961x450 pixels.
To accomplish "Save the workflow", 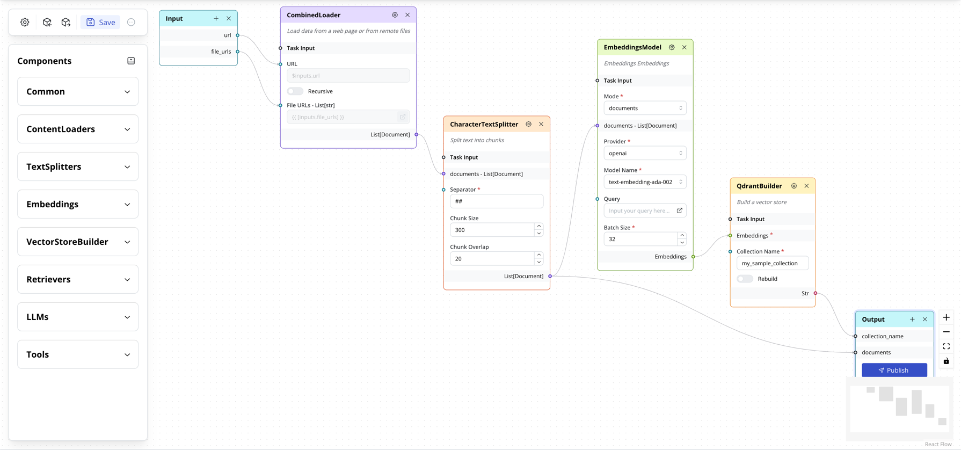I will point(100,22).
